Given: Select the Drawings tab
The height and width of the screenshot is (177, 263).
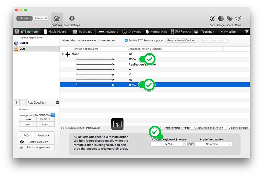Looking at the screenshot, I should [x=131, y=32].
